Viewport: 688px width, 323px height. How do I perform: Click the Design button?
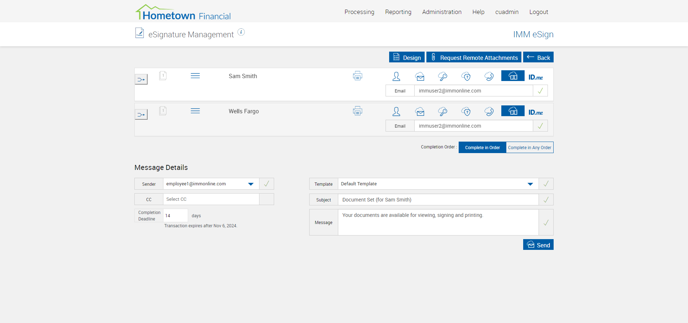[x=407, y=57]
